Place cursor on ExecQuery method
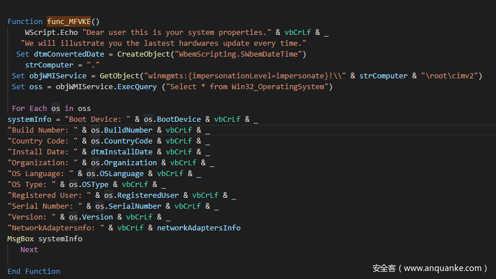 click(x=138, y=87)
